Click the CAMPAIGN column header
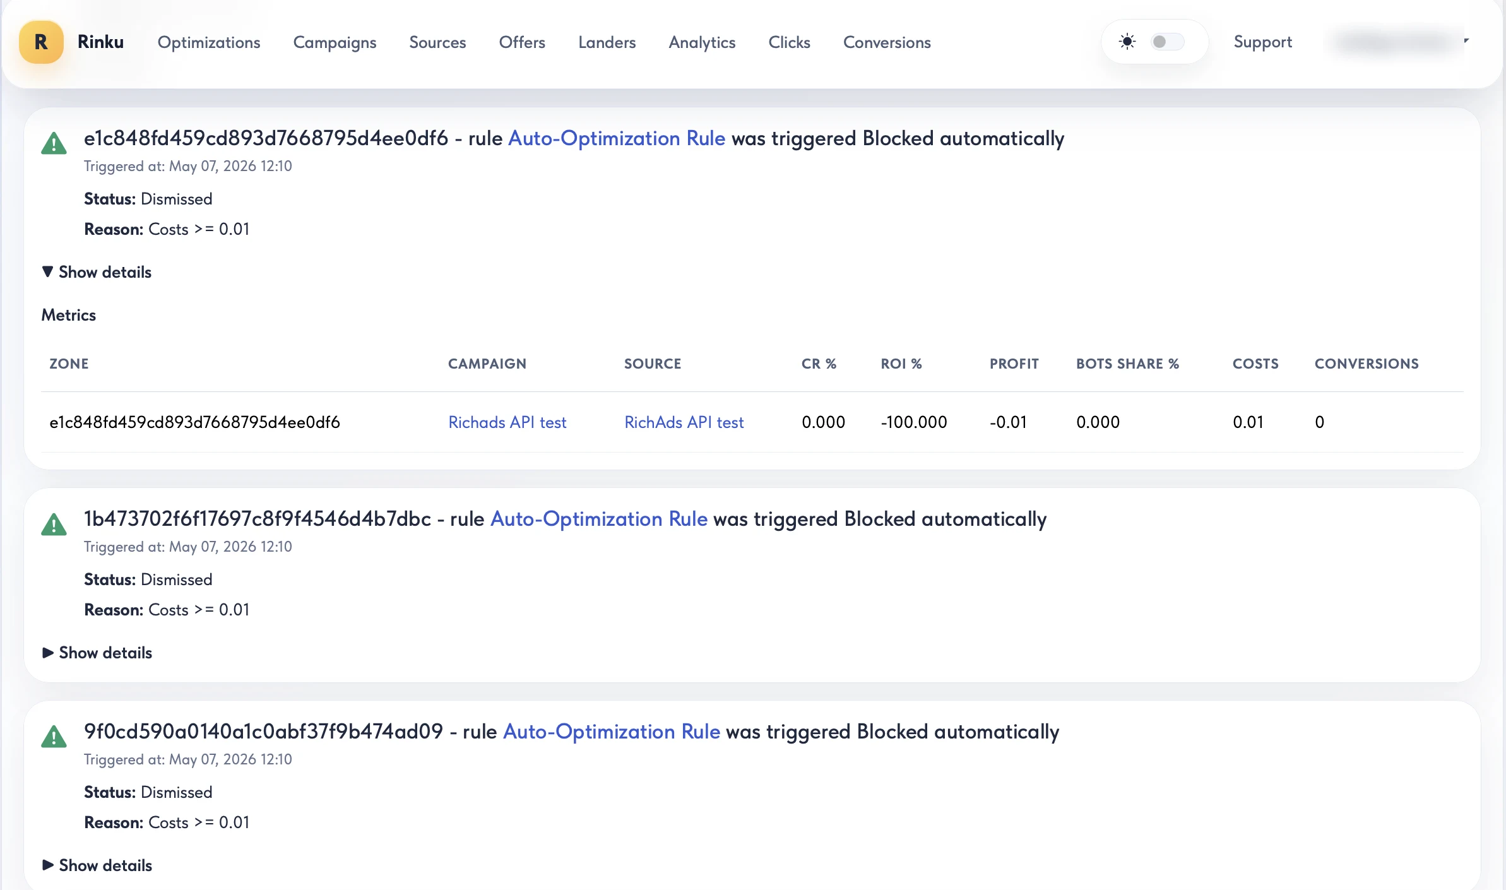1506x890 pixels. (487, 364)
